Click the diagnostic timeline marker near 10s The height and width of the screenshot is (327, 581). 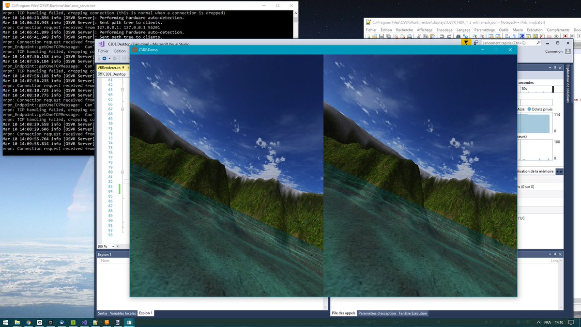tap(553, 89)
